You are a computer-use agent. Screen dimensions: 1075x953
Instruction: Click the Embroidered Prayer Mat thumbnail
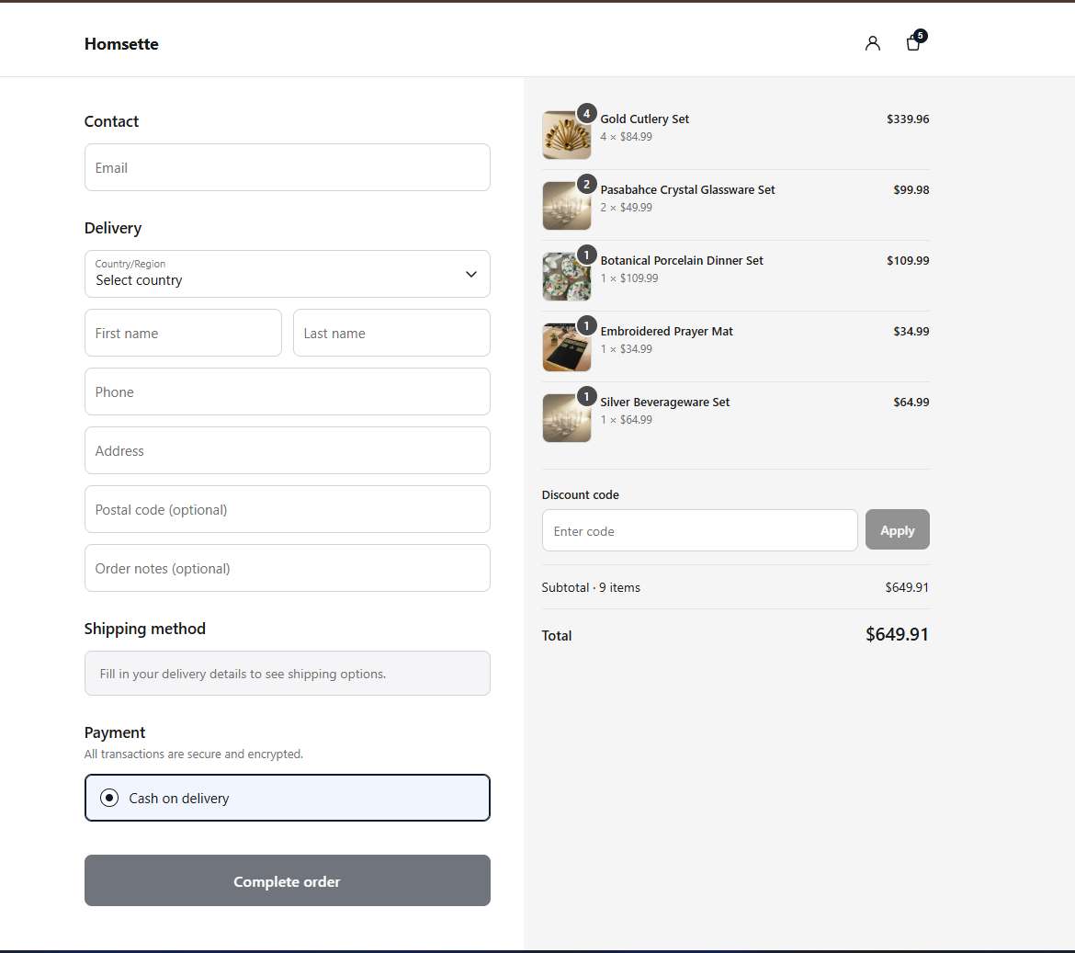click(x=566, y=346)
